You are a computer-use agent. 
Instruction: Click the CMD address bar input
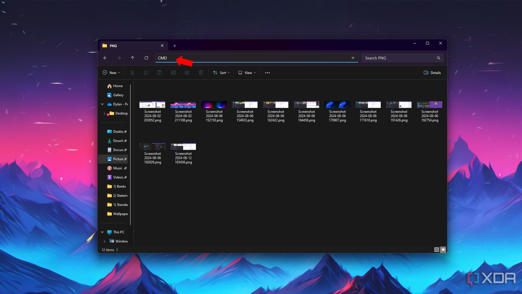(x=256, y=58)
